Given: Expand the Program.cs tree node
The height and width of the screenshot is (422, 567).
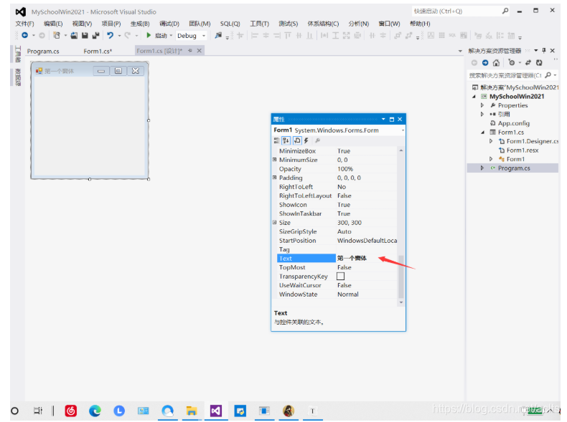Looking at the screenshot, I should pos(482,168).
